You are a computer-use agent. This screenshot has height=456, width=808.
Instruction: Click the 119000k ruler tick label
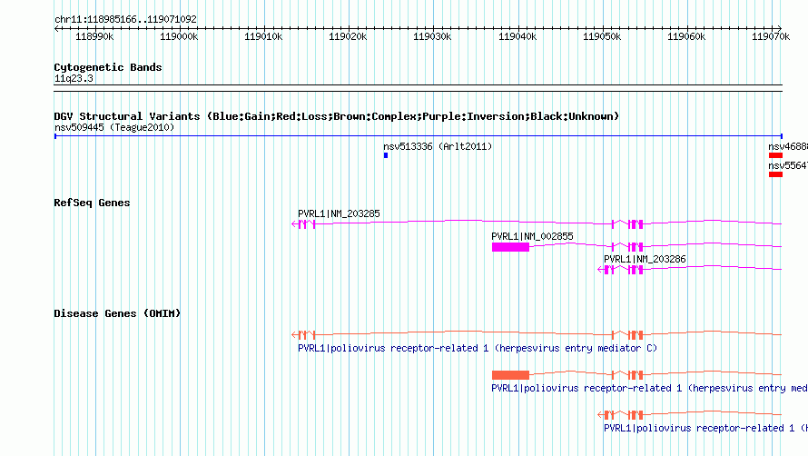point(179,36)
